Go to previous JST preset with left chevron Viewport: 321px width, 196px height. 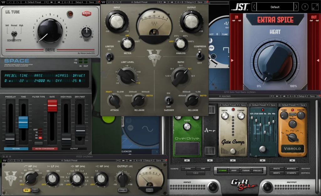[254, 7]
